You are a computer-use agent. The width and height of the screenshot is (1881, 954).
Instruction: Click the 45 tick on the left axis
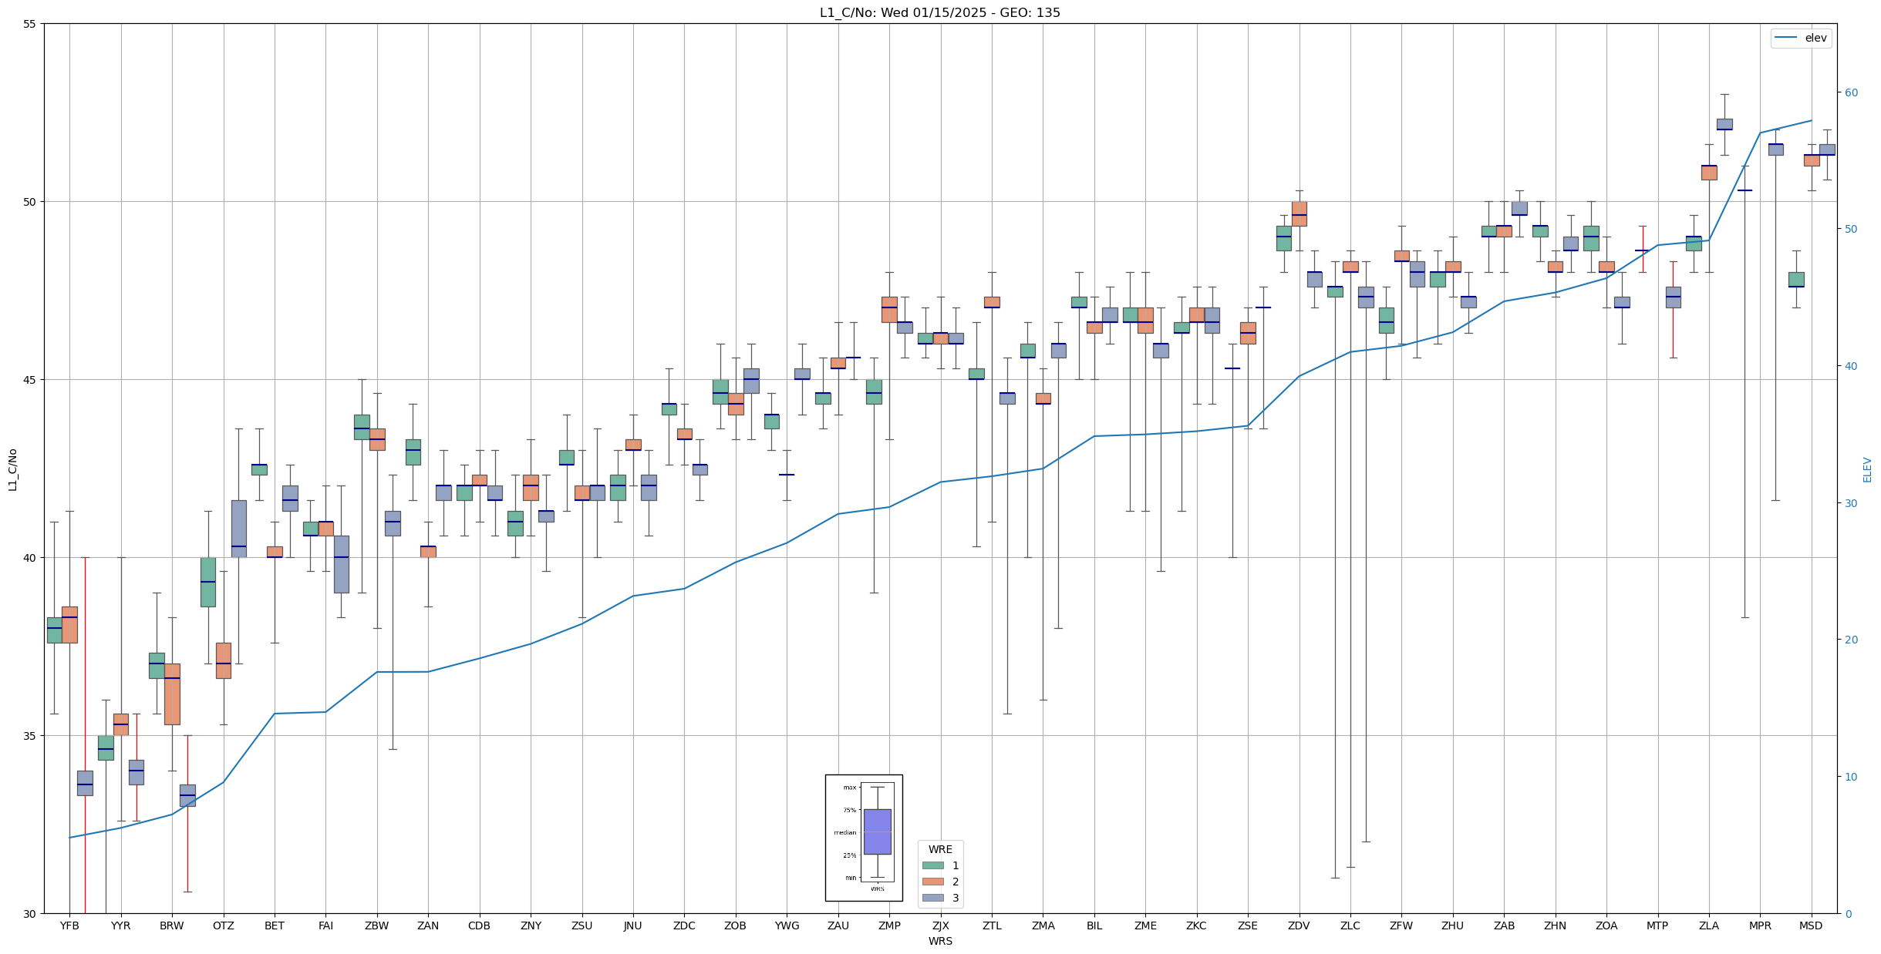point(29,380)
